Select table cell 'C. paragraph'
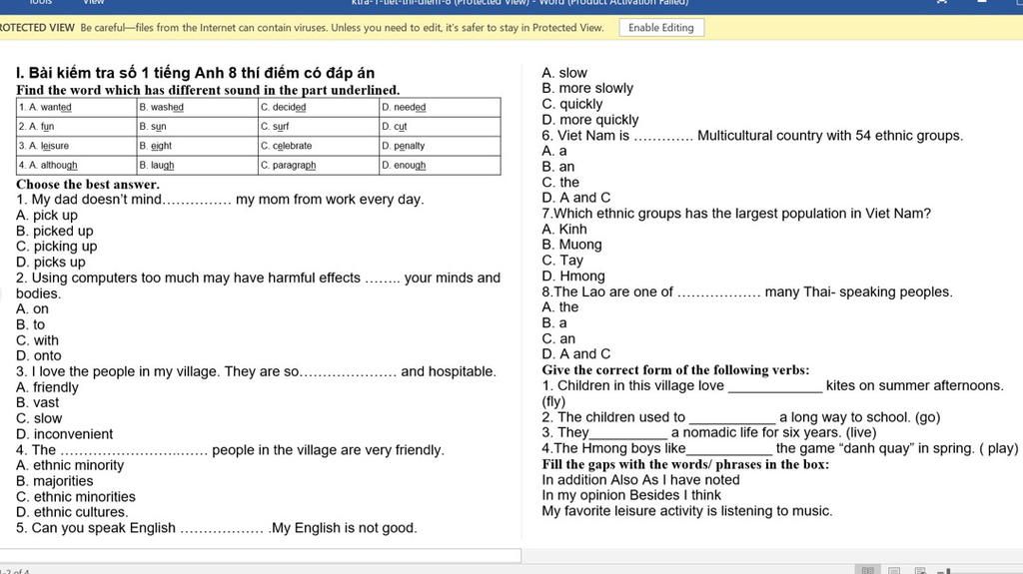Screen dimensions: 1023x574 319,166
